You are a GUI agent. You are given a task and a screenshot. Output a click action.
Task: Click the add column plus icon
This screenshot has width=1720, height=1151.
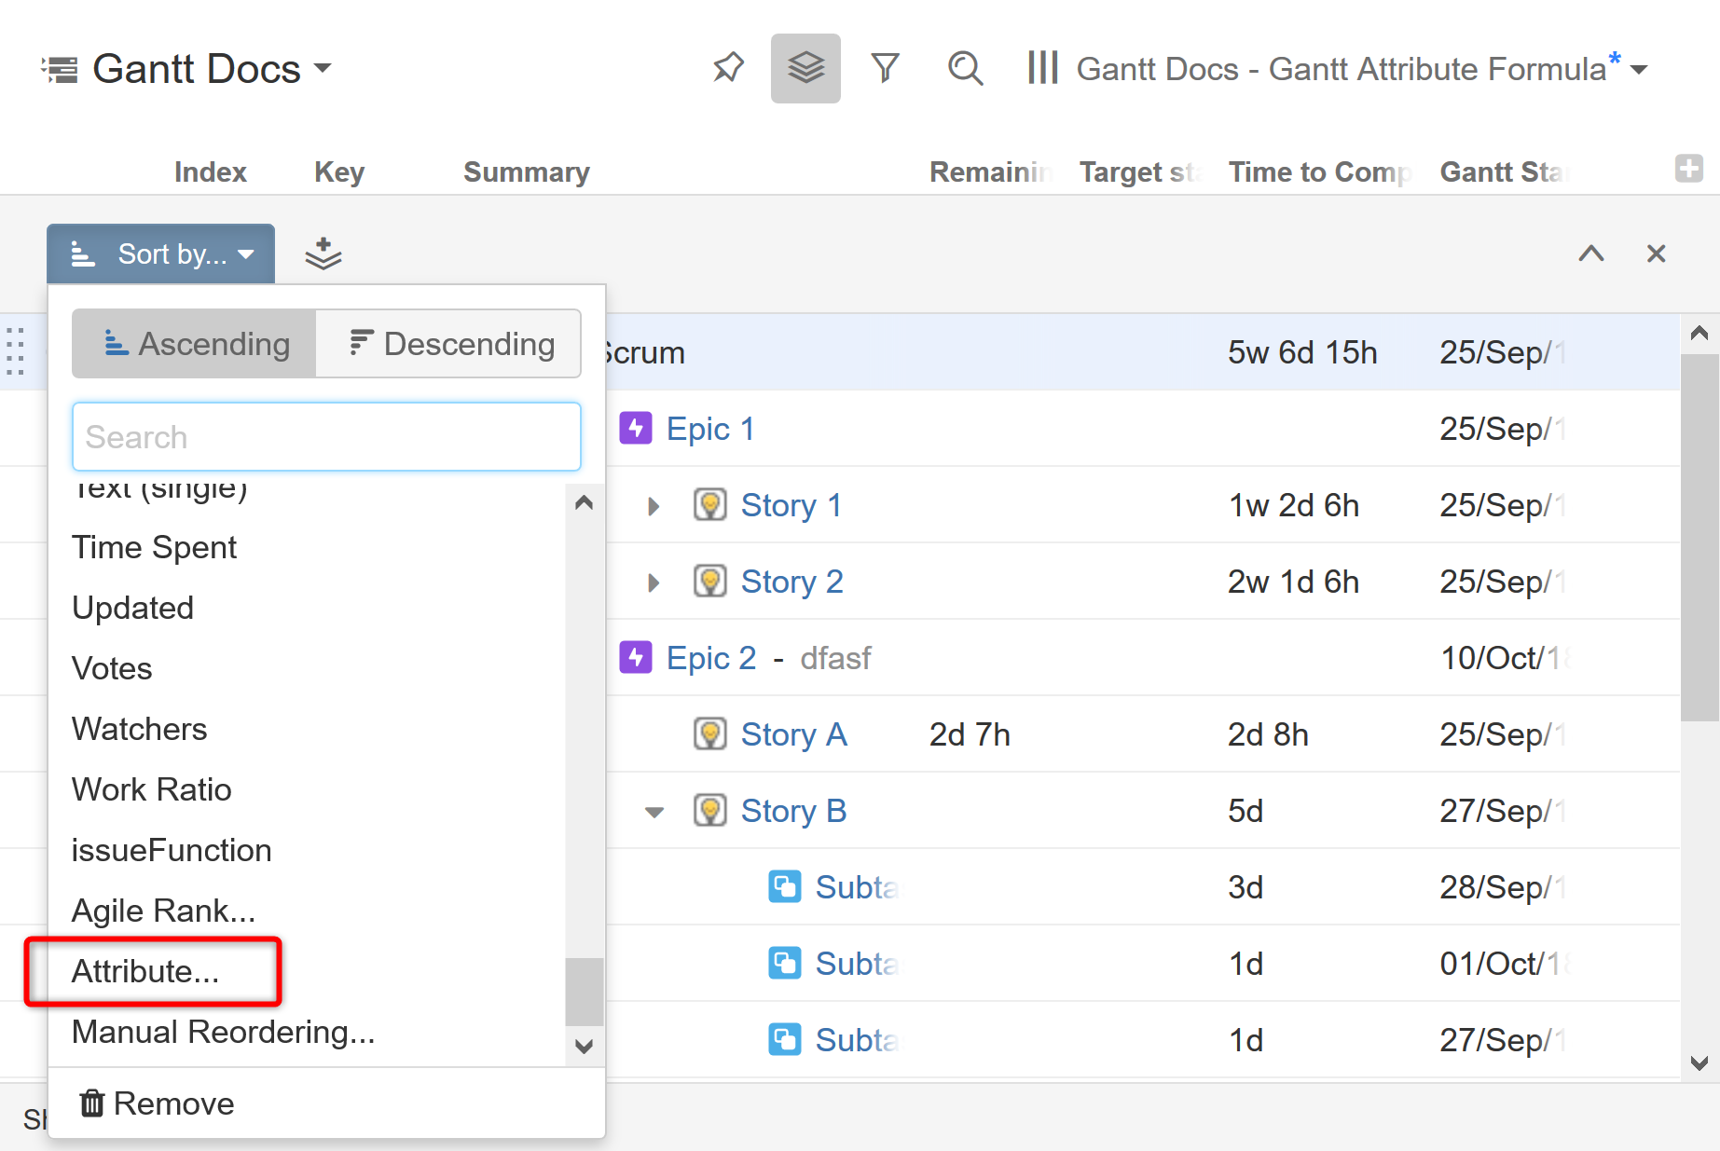pyautogui.click(x=1688, y=169)
